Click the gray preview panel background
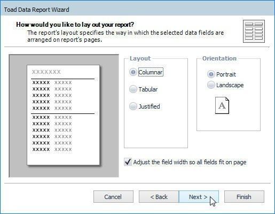Image resolution: width=275 pixels, height=214 pixels. click(18, 116)
